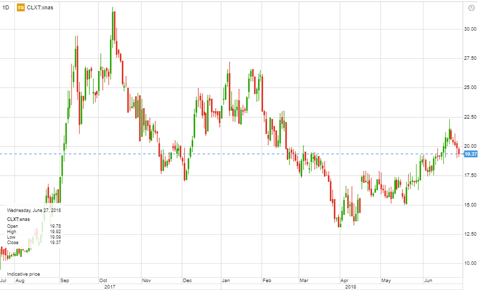The width and height of the screenshot is (478, 290).
Task: Click the Open value 19.78
Action: [55, 226]
